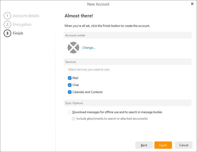This screenshot has width=197, height=152.
Task: Click the step 3 number circle
Action: pos(8,33)
